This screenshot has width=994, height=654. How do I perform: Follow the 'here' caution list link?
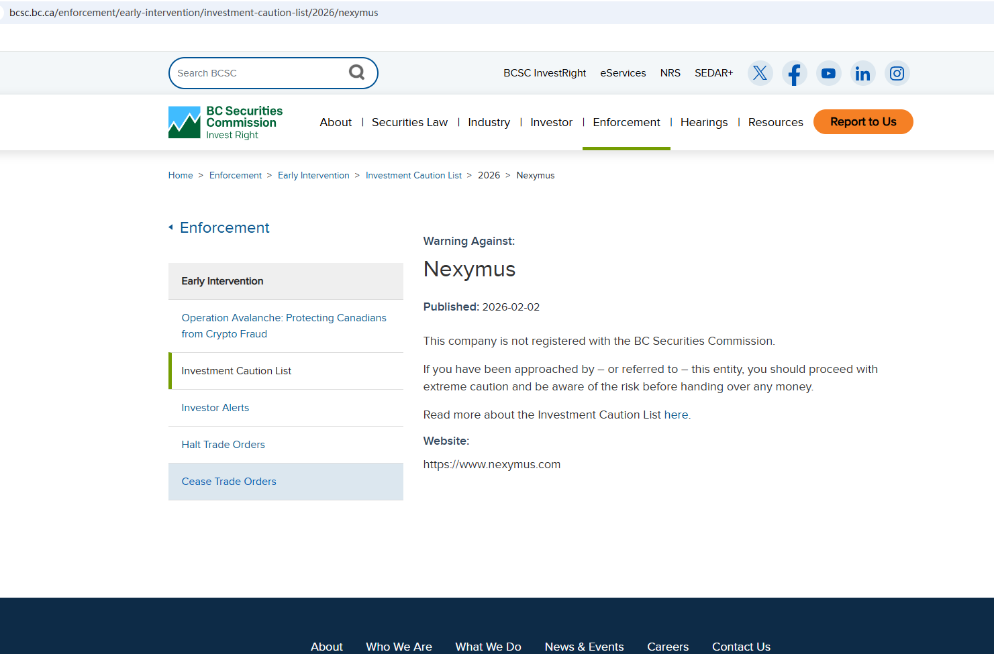pyautogui.click(x=676, y=415)
